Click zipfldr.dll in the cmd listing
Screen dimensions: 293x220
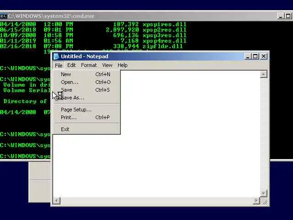(x=163, y=46)
